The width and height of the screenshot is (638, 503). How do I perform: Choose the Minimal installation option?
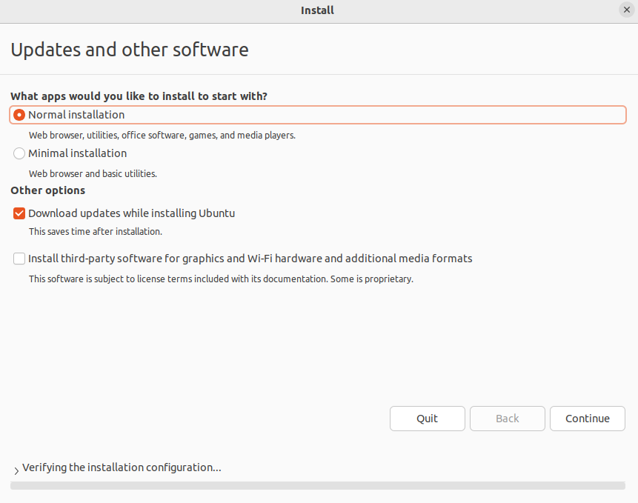(19, 153)
